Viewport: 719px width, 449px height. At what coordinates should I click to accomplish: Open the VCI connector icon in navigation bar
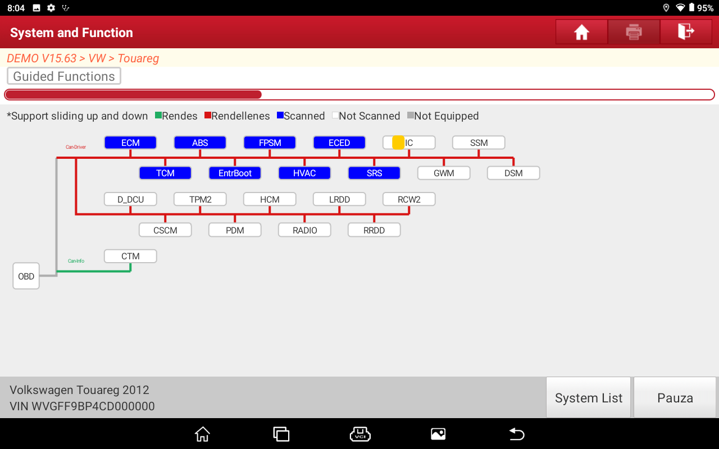(x=359, y=434)
